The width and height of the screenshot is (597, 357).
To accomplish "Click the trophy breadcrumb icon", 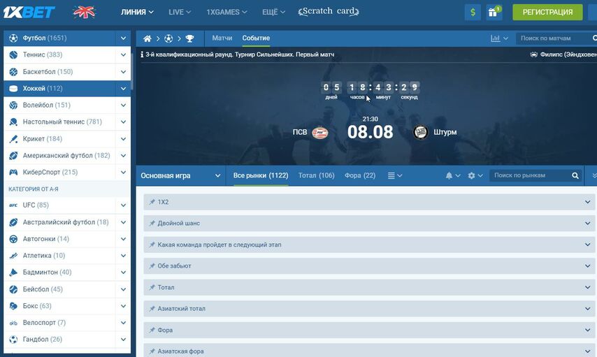I will 189,38.
